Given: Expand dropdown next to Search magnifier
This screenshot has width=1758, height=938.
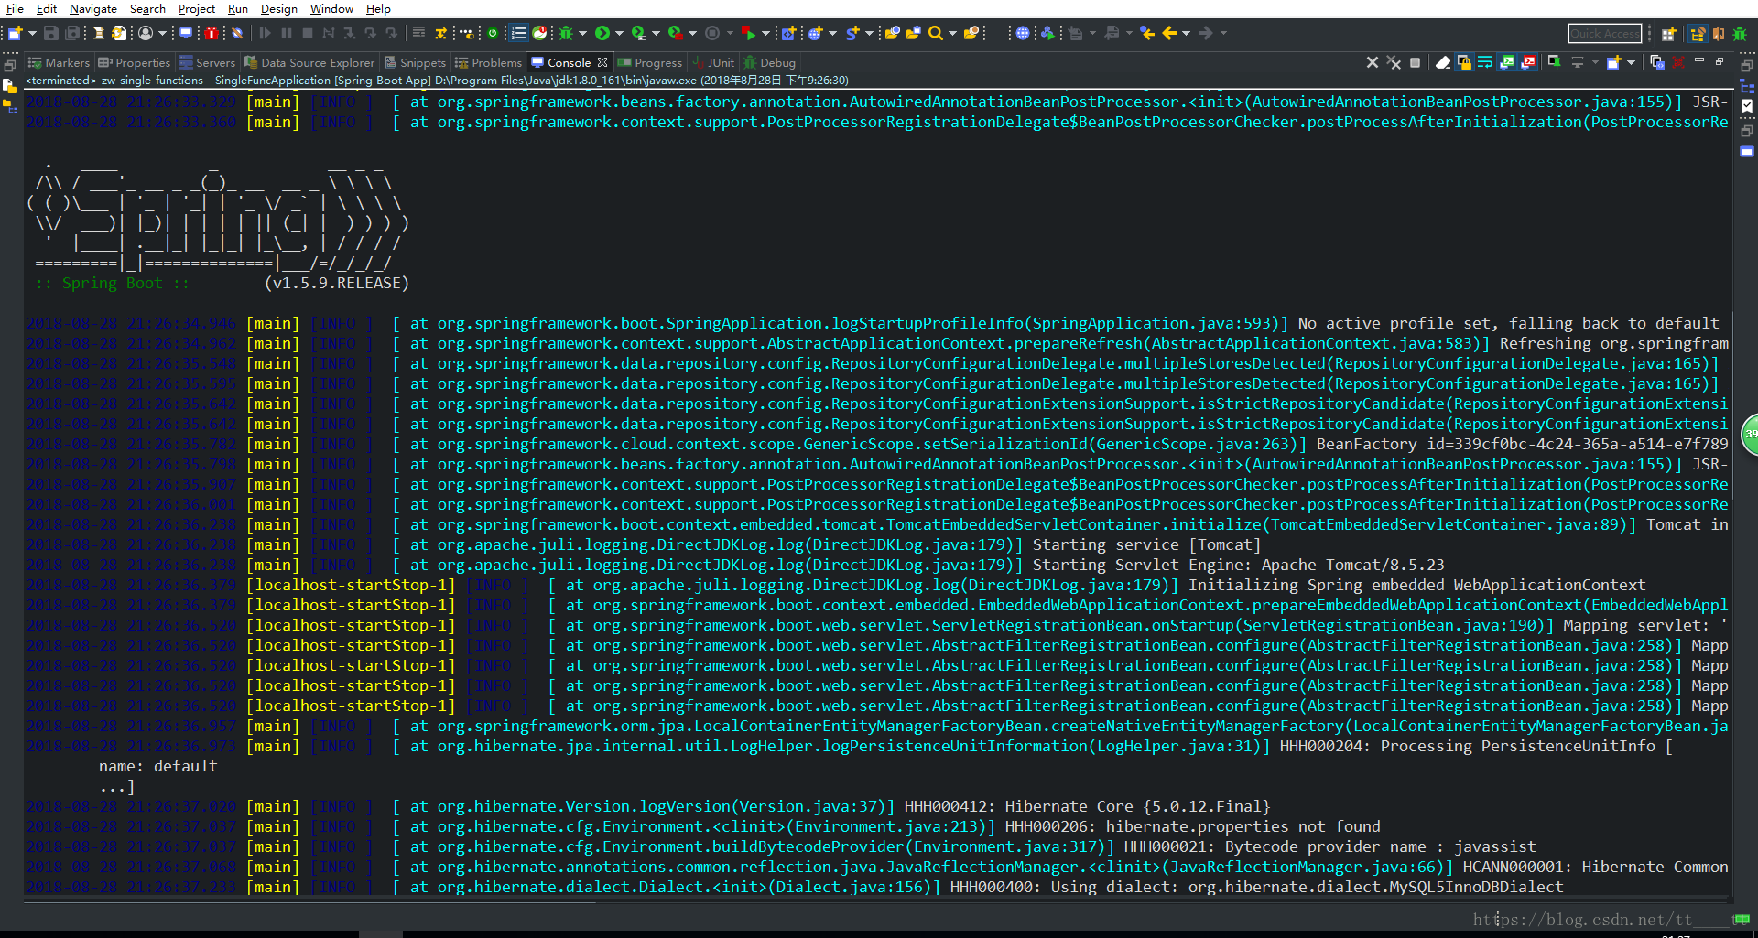Looking at the screenshot, I should tap(952, 34).
